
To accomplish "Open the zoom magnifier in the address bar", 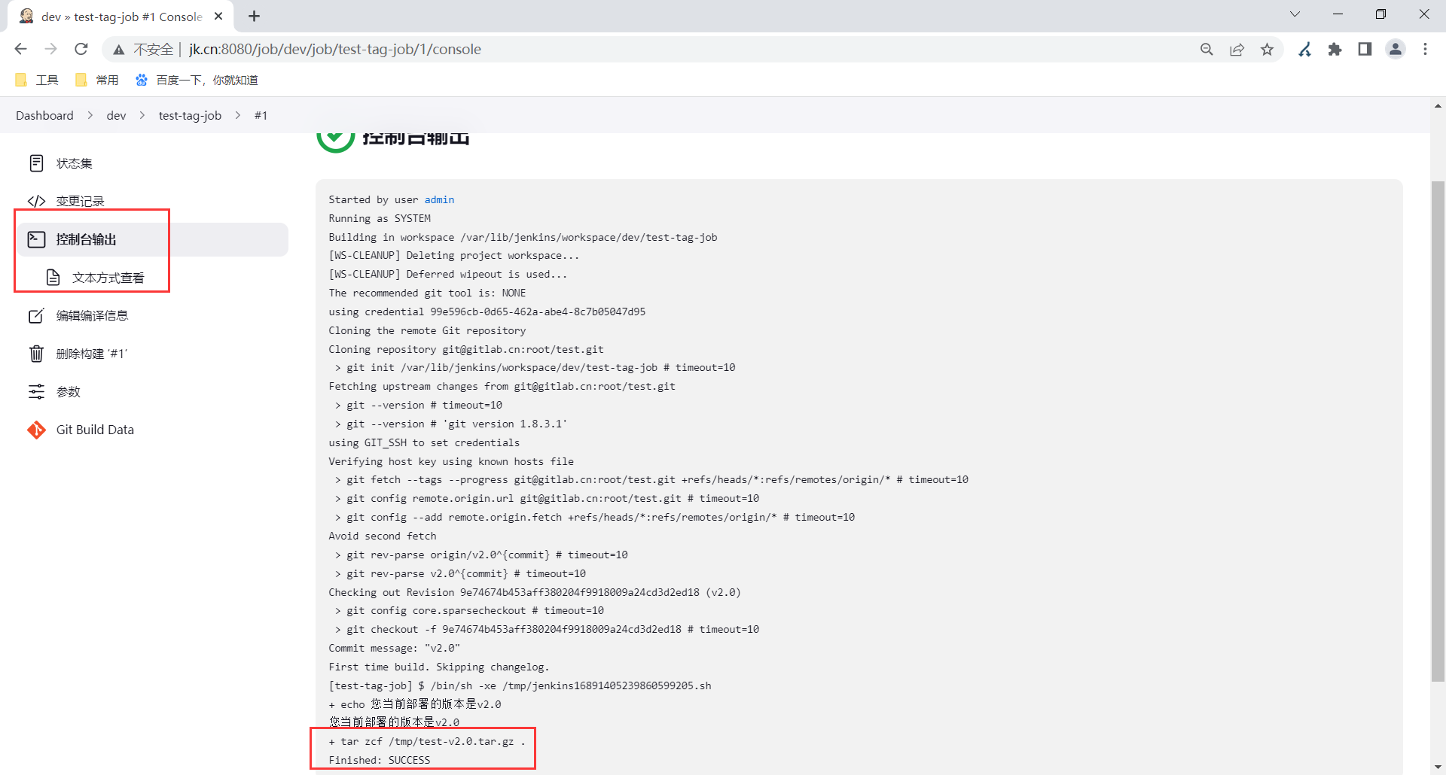I will tap(1207, 50).
